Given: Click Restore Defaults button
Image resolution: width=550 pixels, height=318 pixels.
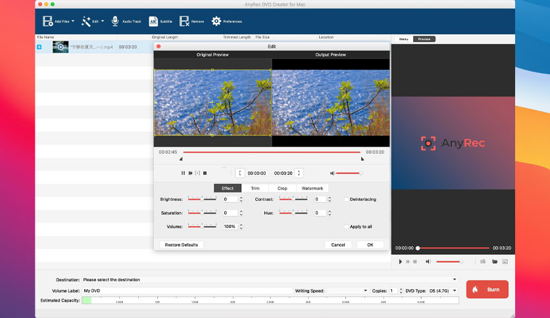Looking at the screenshot, I should click(182, 245).
